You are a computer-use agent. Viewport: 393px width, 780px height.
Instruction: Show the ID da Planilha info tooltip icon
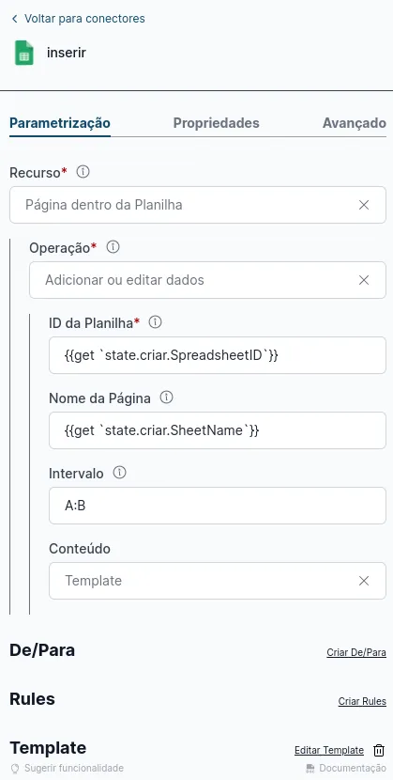pyautogui.click(x=156, y=322)
